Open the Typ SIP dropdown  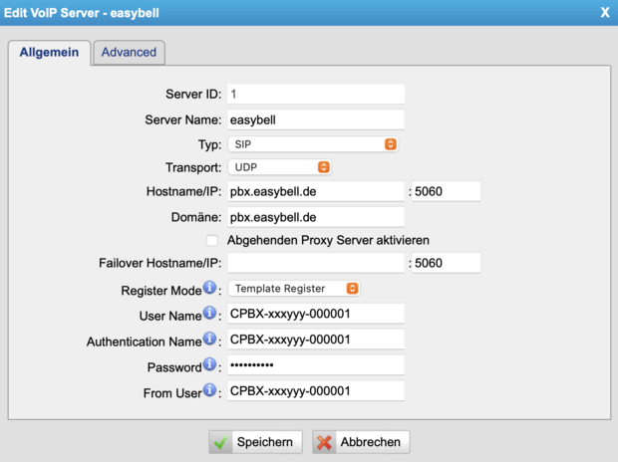point(313,144)
